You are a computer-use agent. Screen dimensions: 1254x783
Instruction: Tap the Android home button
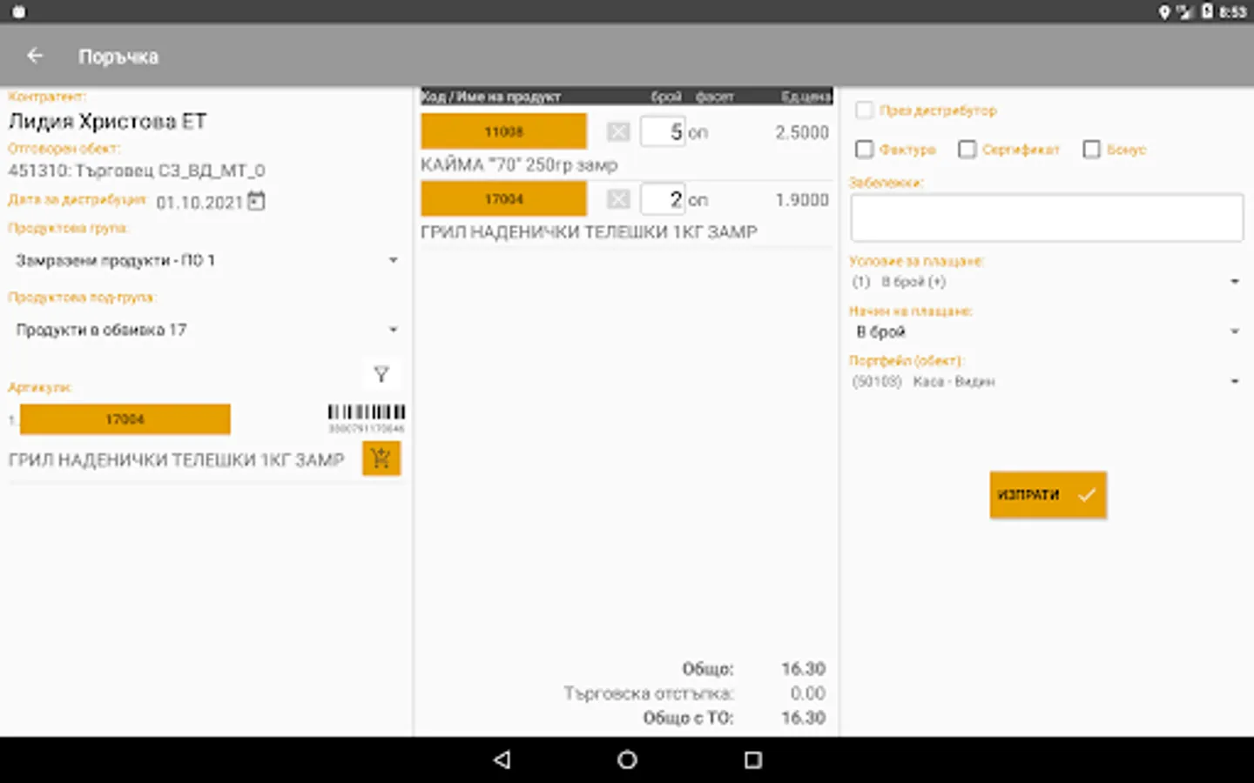click(626, 760)
